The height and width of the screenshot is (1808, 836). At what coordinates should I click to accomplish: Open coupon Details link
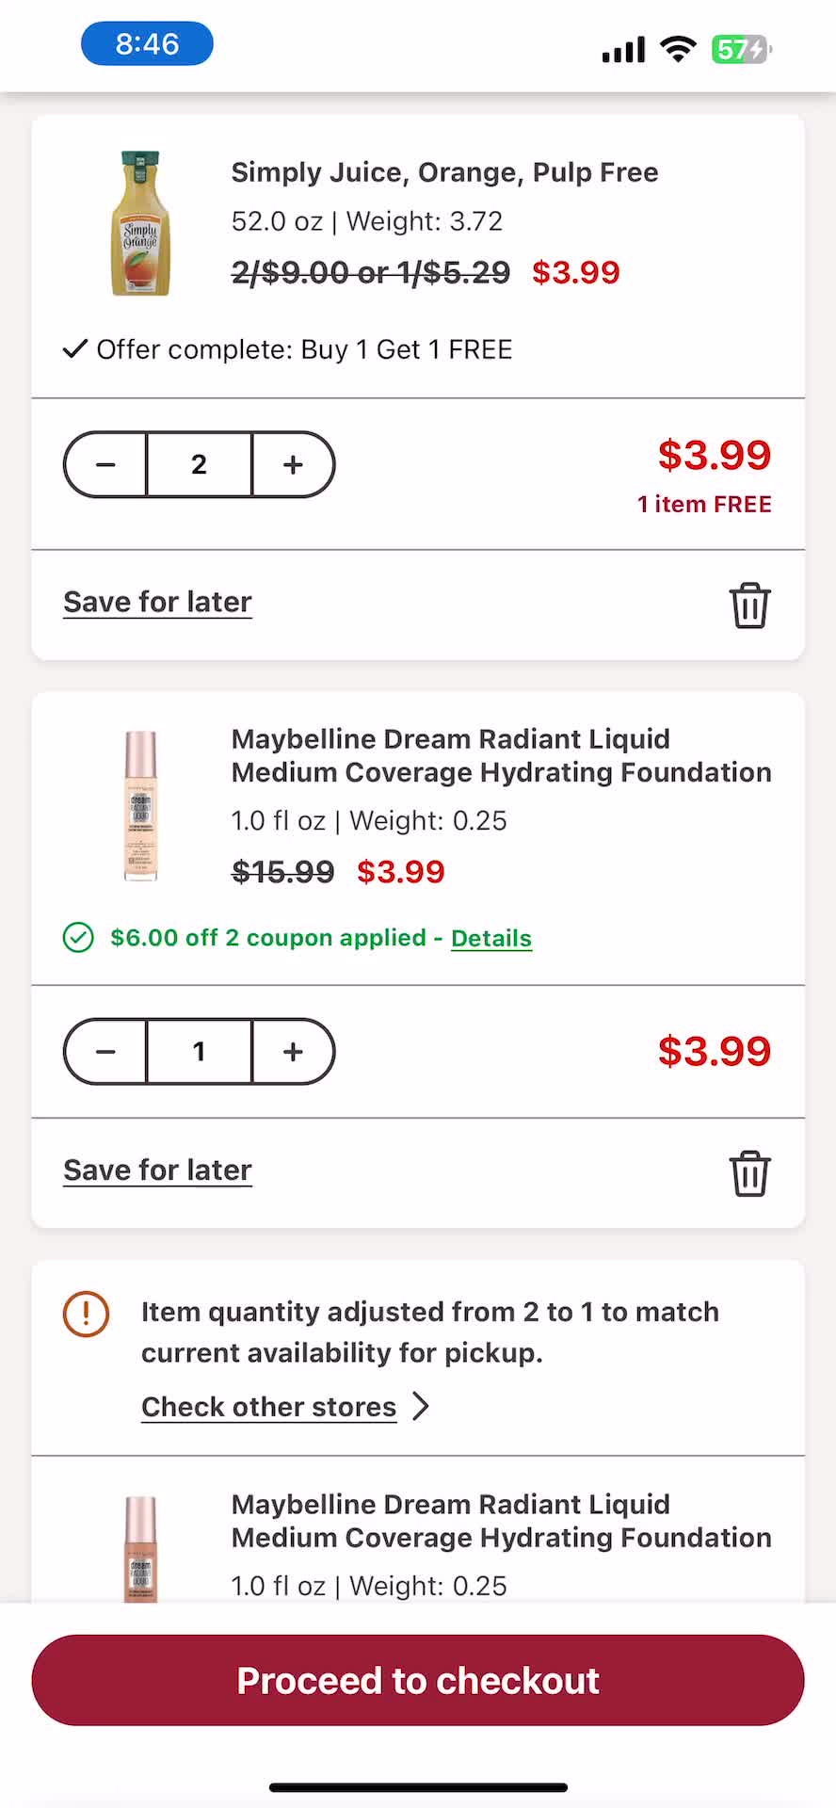[x=491, y=938]
